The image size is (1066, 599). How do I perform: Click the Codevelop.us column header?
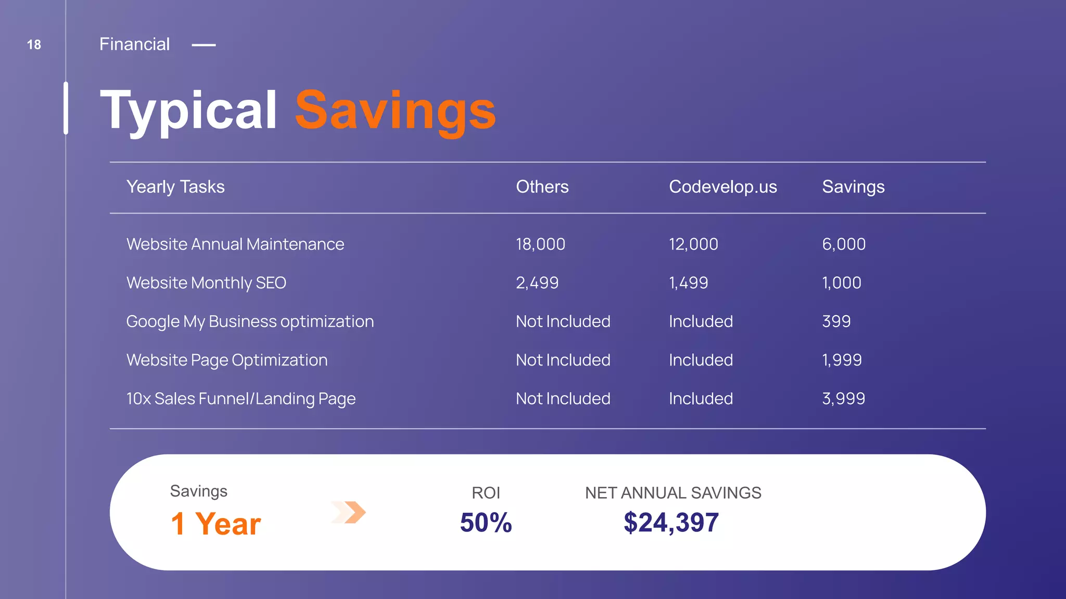(x=722, y=187)
